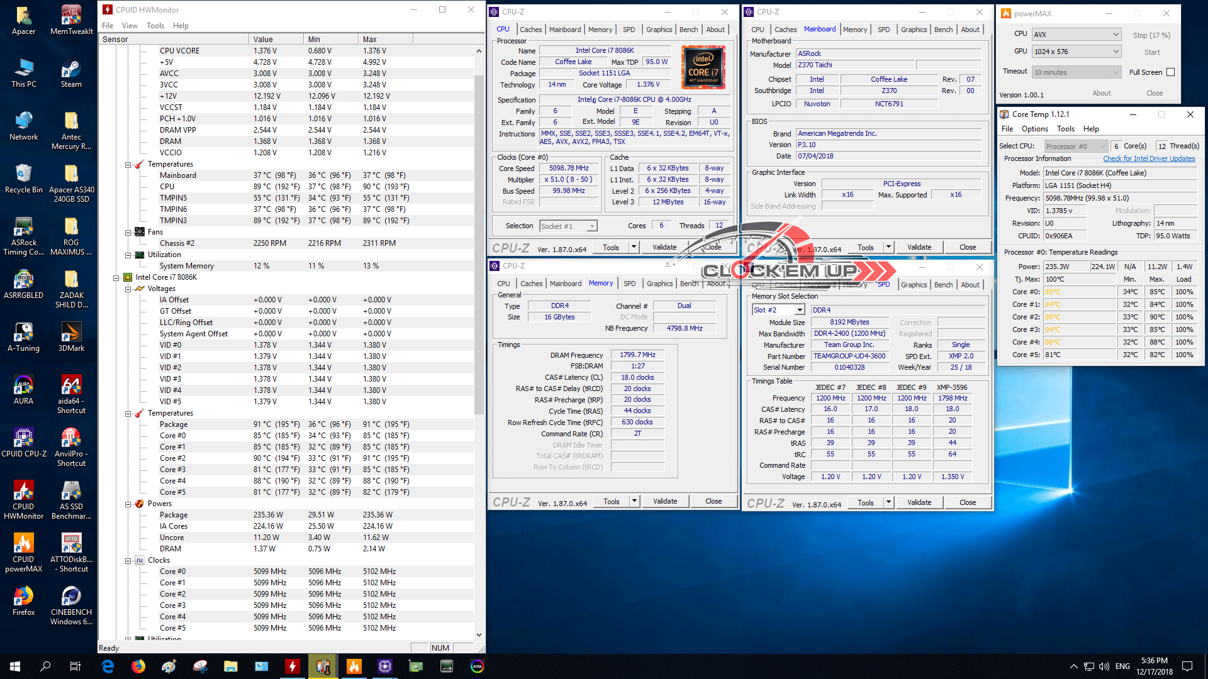Open the taskbar clock showing 5:36 PM
1208x679 pixels.
point(1155,666)
